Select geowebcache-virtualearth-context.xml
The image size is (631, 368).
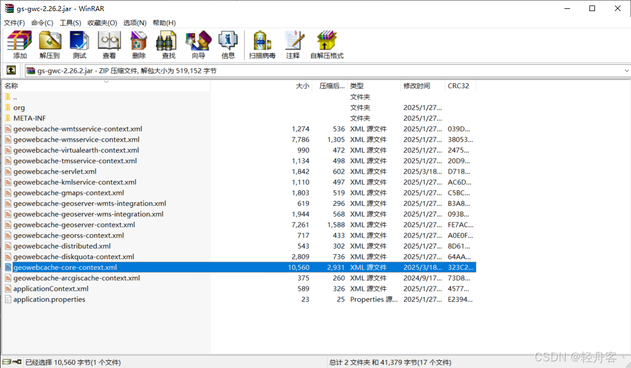pyautogui.click(x=76, y=150)
